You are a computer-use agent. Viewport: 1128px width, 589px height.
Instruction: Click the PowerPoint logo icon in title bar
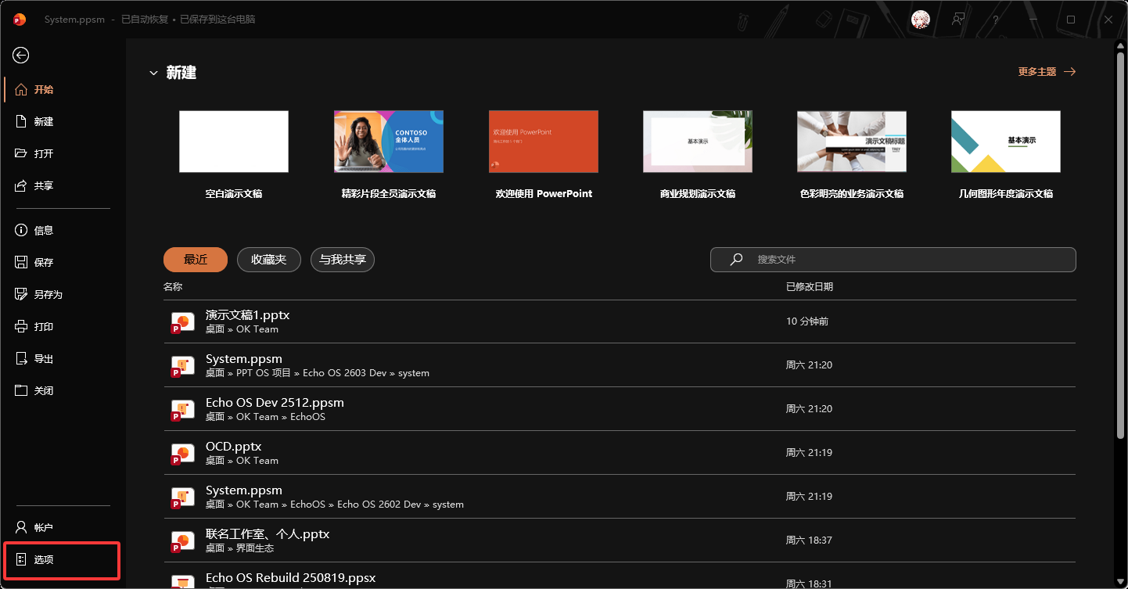(x=20, y=20)
